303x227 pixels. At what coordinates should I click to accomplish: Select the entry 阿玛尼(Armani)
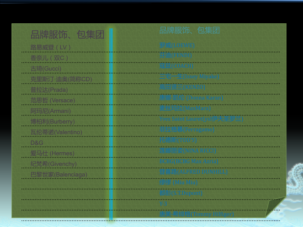pos(51,111)
